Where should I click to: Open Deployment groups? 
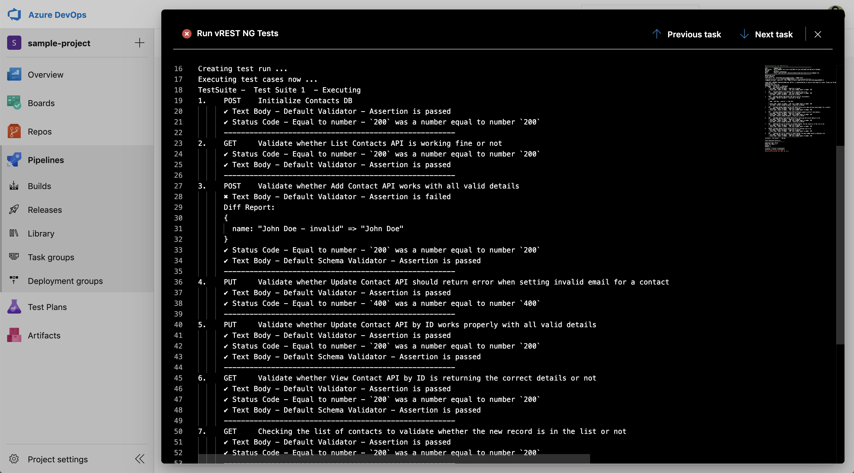pyautogui.click(x=65, y=281)
